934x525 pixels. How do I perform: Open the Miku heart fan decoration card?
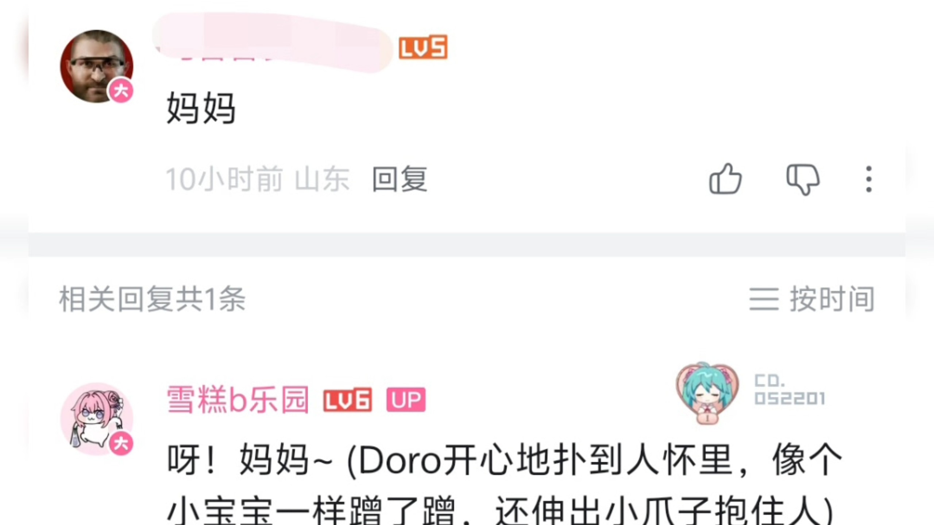pyautogui.click(x=708, y=393)
